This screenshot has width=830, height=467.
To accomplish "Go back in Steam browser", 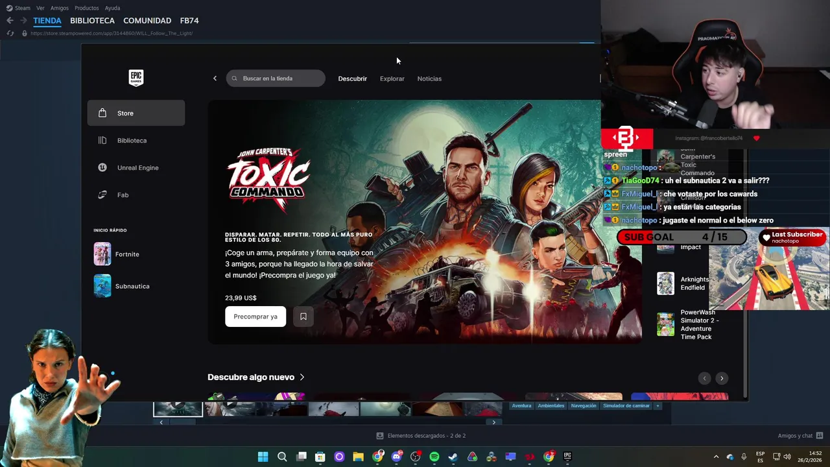I will pos(10,21).
